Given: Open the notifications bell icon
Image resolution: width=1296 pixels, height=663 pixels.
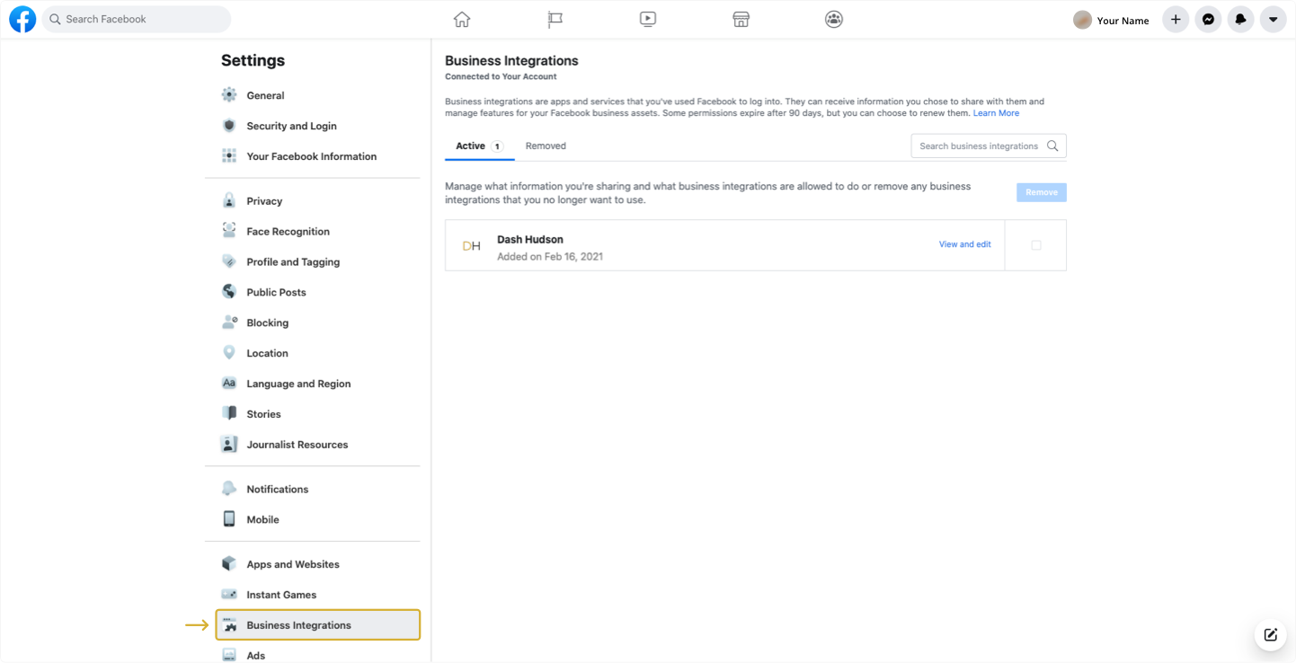Looking at the screenshot, I should click(1240, 19).
